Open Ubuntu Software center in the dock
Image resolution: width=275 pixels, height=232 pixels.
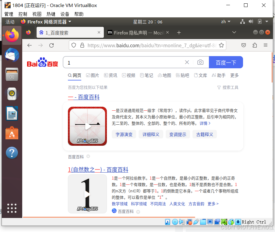12,133
